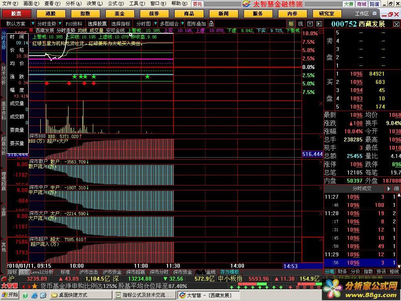Select the 股票 main tab

pos(16,14)
